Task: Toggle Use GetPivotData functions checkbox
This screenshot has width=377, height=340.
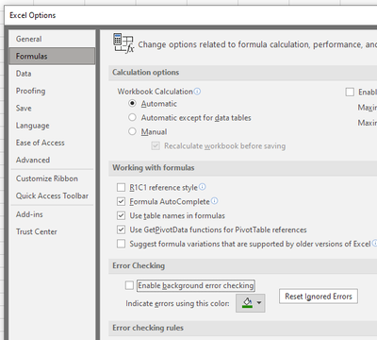Action: coord(121,229)
